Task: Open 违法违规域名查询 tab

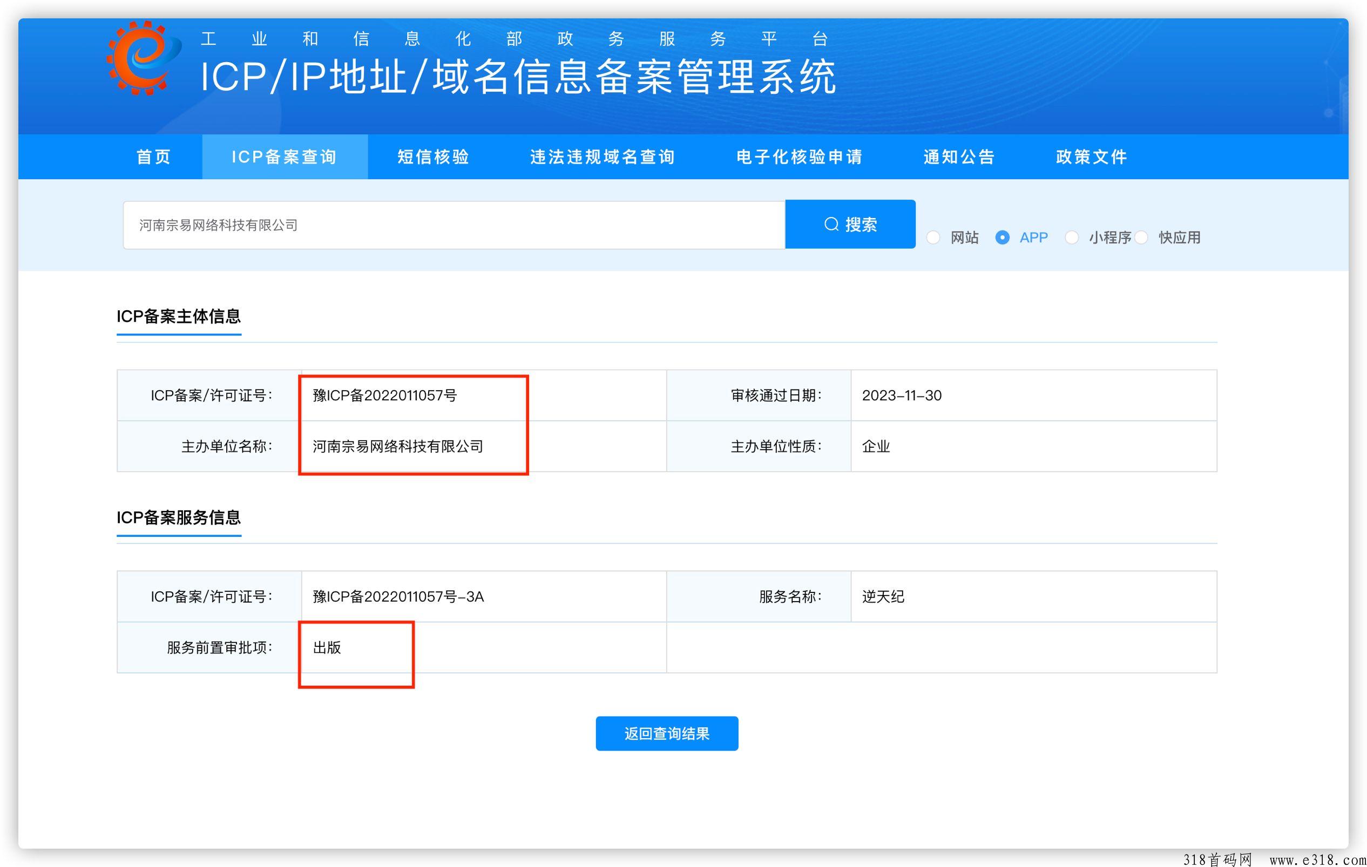Action: (603, 156)
